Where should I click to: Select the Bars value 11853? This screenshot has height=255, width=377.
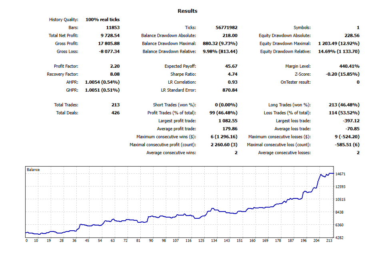tap(113, 27)
